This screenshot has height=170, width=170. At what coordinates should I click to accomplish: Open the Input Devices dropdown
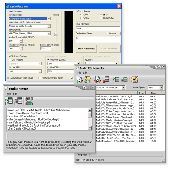pos(49,19)
